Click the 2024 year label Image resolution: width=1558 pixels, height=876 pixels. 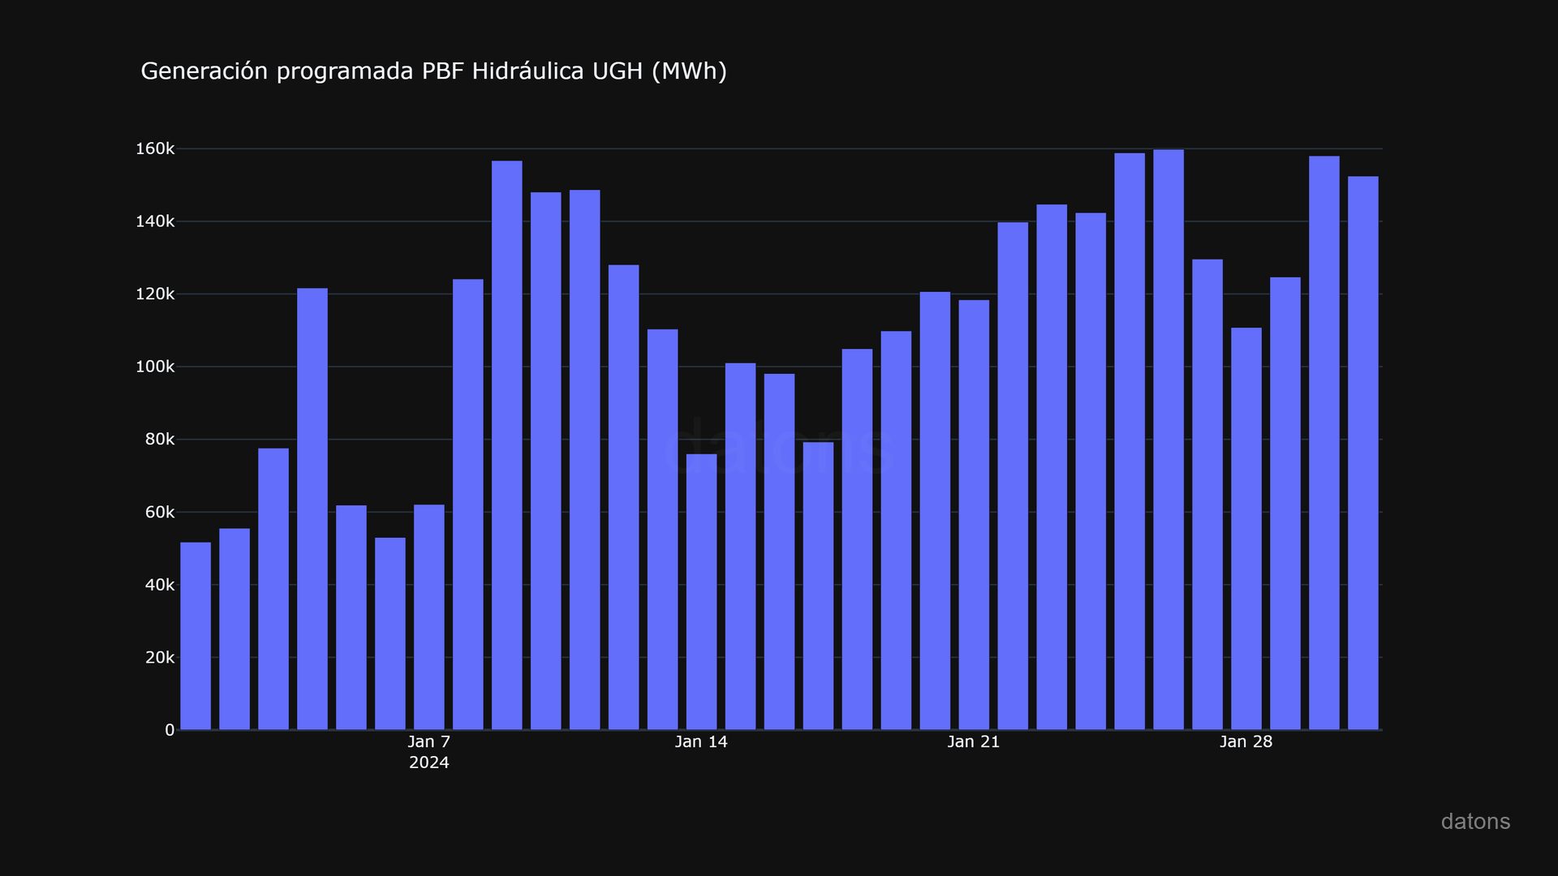[x=428, y=762]
